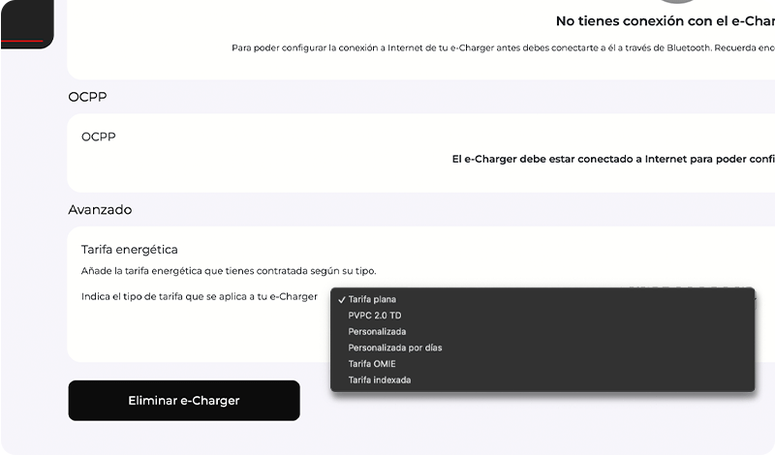Choose PVPC 2.0 TD tariff
775x455 pixels.
tap(375, 316)
